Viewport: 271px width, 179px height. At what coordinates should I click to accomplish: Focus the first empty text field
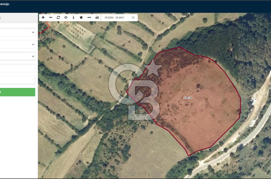(18, 68)
